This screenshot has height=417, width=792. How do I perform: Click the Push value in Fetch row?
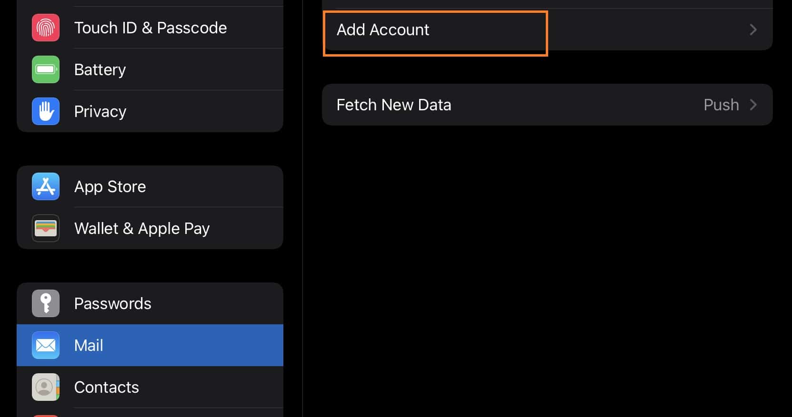click(721, 105)
